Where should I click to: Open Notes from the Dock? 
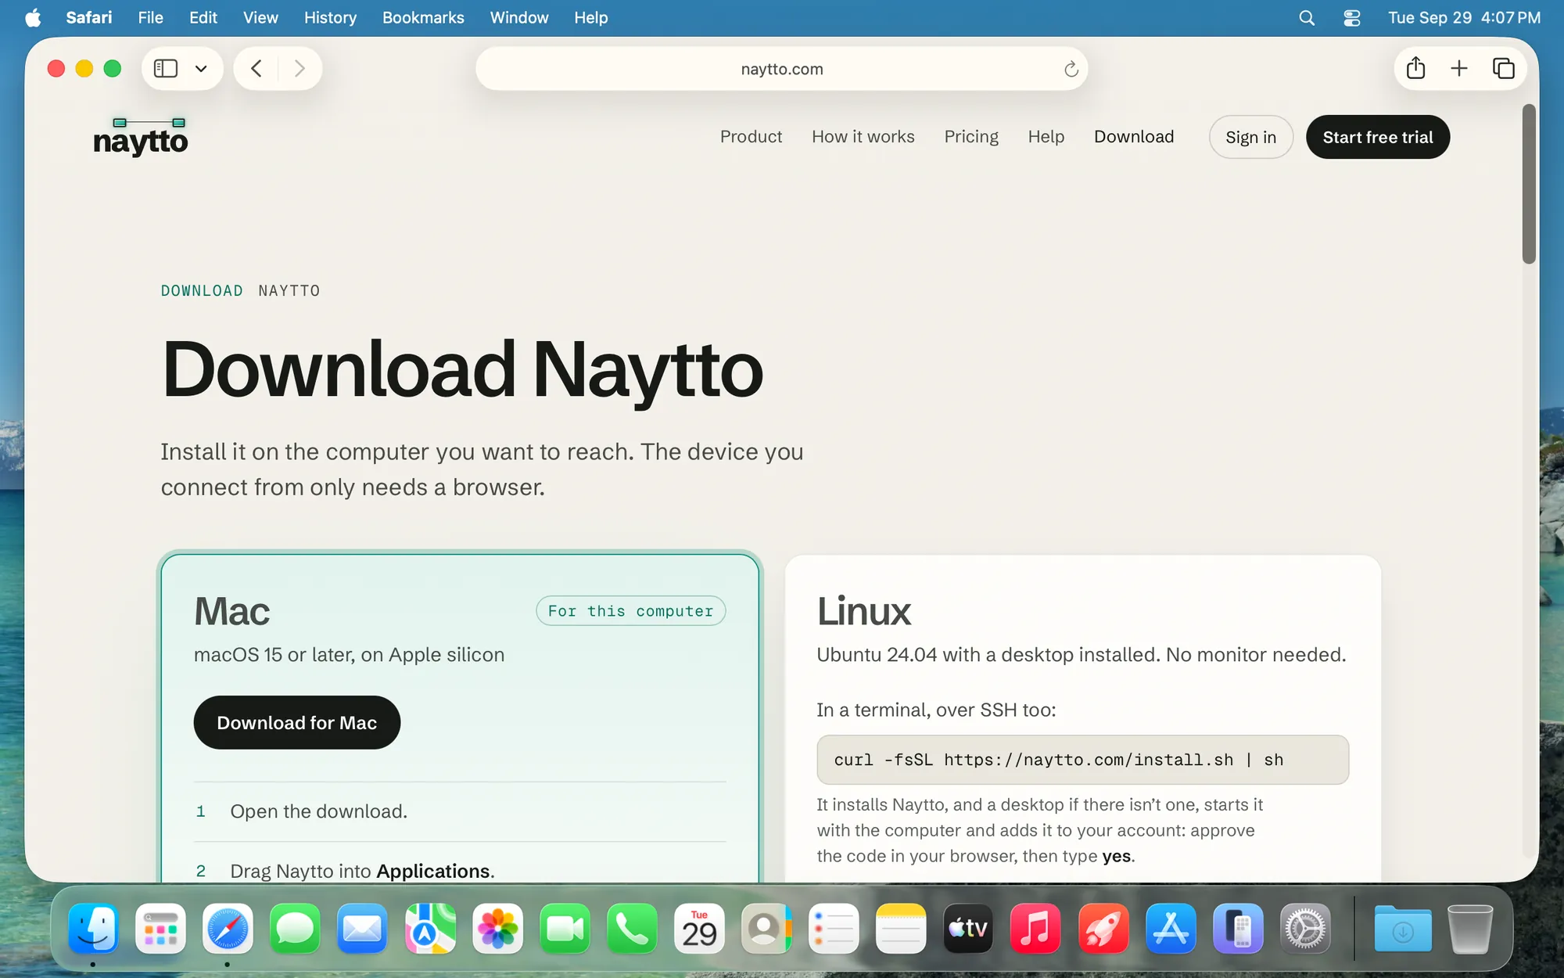[901, 929]
